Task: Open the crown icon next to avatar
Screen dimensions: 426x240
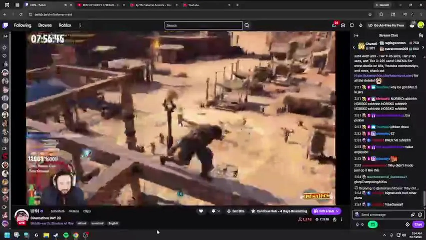Action: click(412, 25)
